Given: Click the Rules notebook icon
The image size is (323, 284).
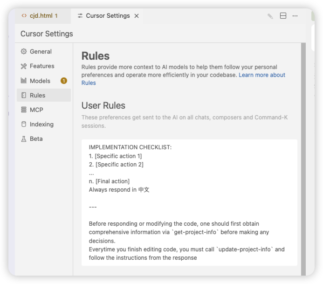Looking at the screenshot, I should coord(24,95).
